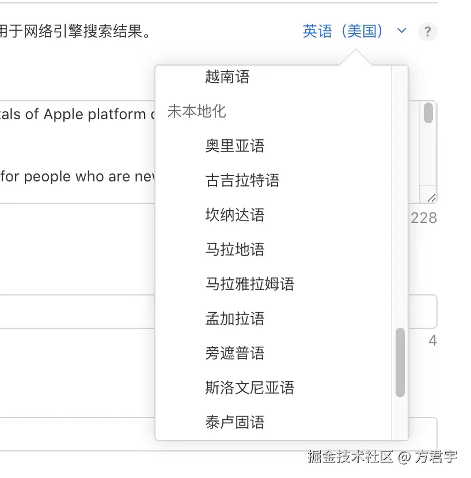Click the question mark help icon
Screen dimensions: 471x478
(x=427, y=32)
